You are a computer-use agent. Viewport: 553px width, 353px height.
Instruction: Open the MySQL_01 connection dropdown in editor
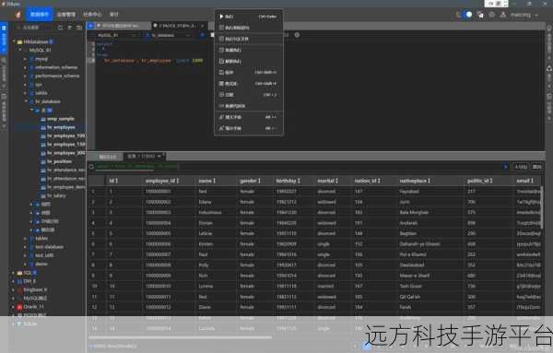pyautogui.click(x=116, y=35)
